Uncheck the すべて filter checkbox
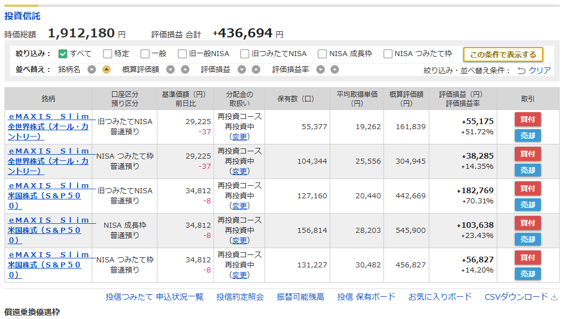This screenshot has height=319, width=567. 63,54
